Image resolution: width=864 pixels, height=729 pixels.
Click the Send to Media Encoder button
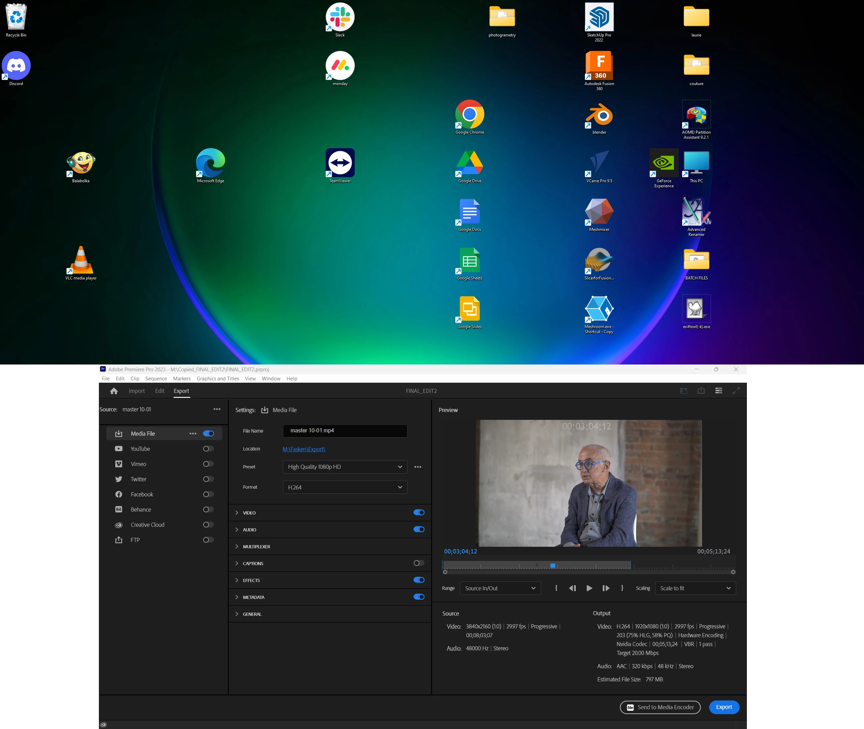(660, 707)
